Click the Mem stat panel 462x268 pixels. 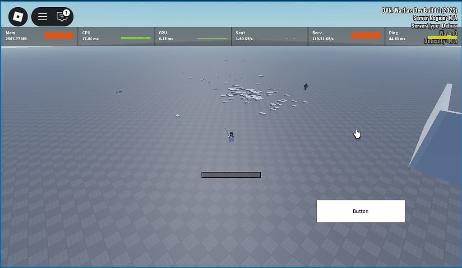pos(38,36)
